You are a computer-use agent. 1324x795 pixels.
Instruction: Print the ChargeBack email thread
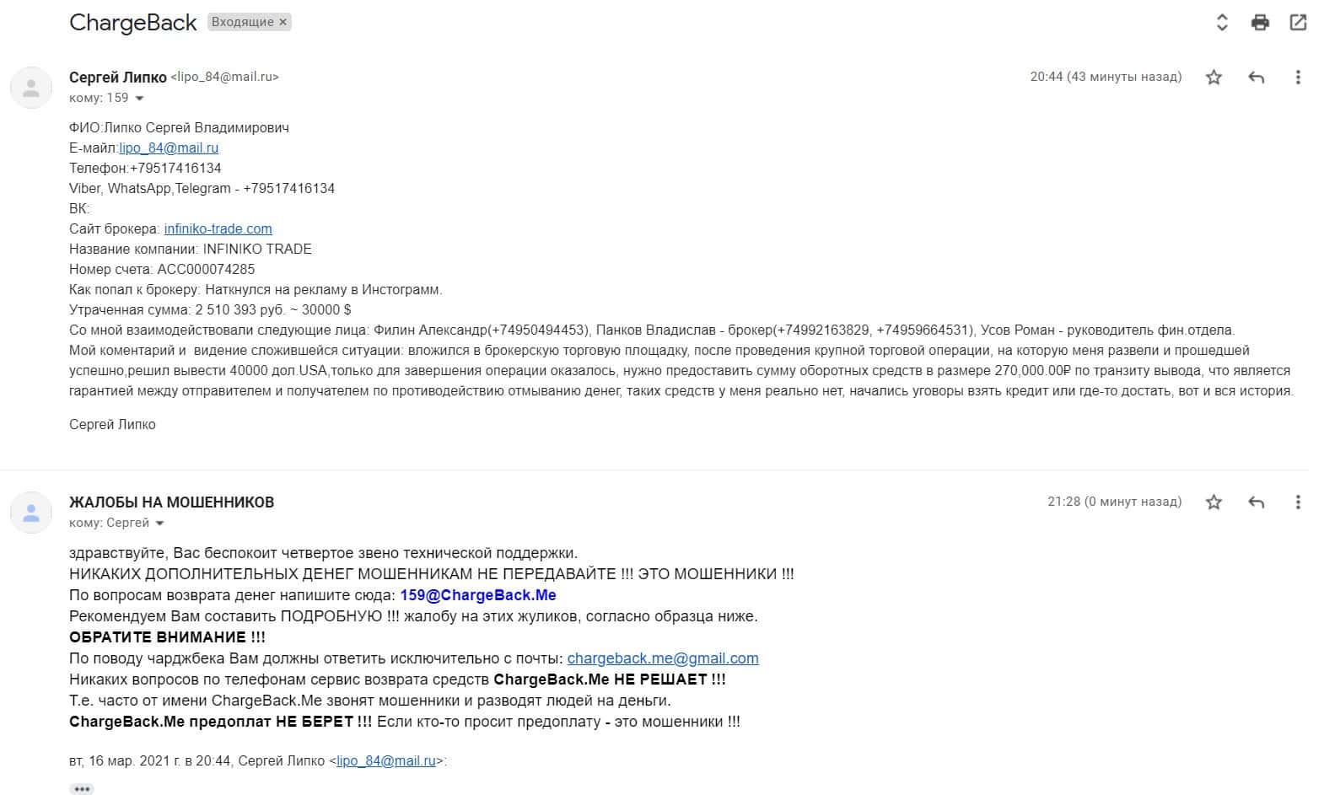[1260, 23]
